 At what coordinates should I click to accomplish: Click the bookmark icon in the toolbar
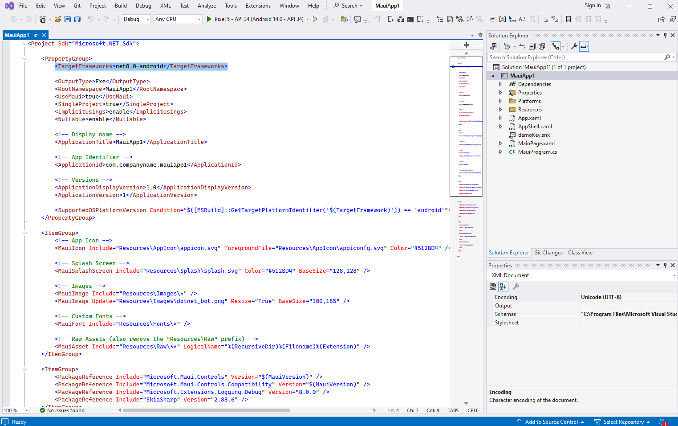[568, 19]
